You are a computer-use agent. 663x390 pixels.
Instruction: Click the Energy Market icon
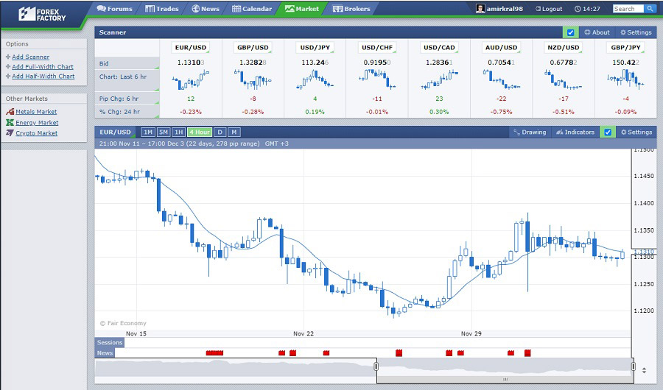click(10, 122)
